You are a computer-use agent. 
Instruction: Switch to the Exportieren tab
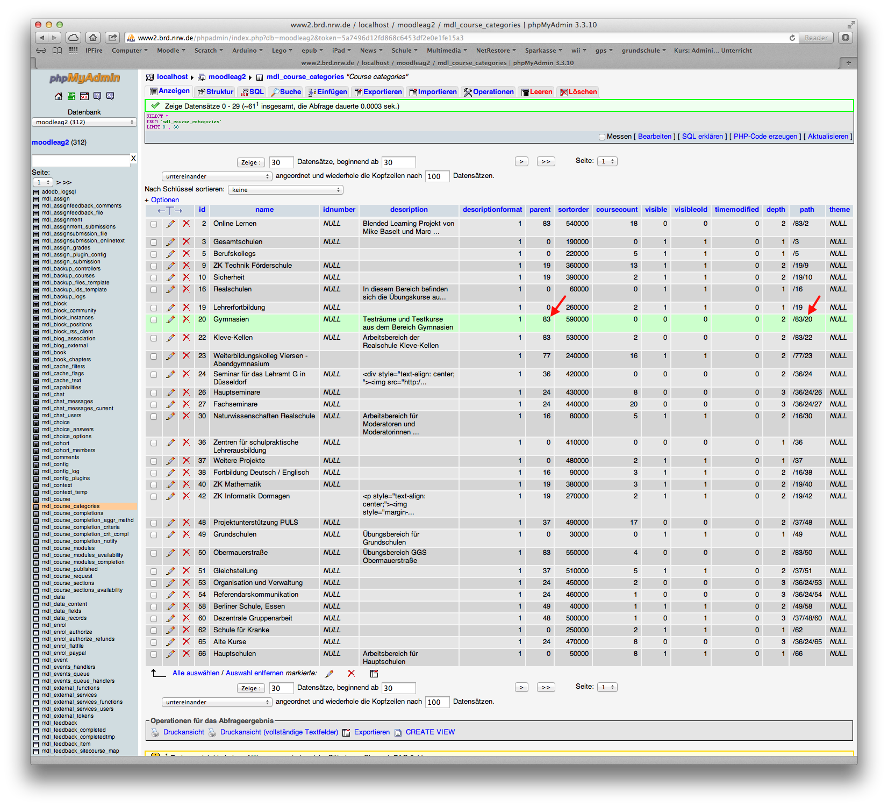[378, 92]
